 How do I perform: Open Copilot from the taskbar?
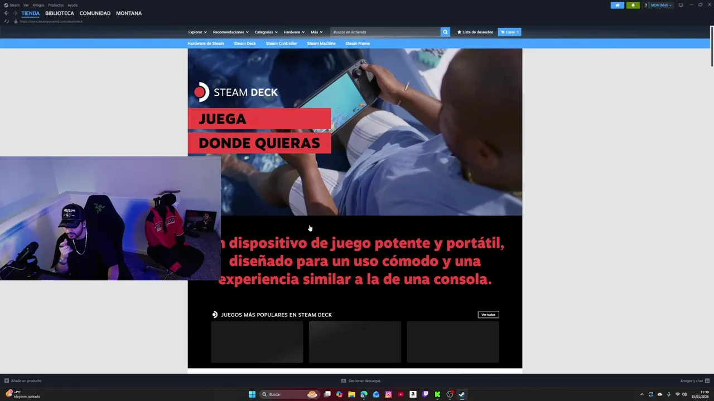[339, 394]
